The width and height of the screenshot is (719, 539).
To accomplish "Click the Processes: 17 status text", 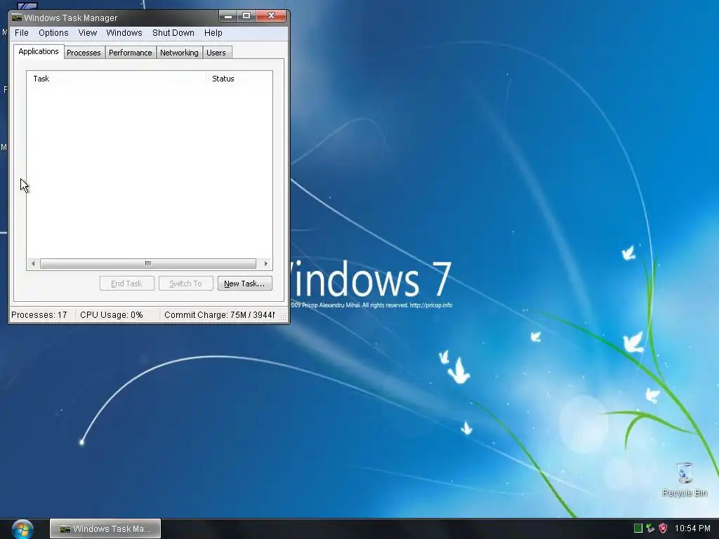I will click(x=39, y=315).
